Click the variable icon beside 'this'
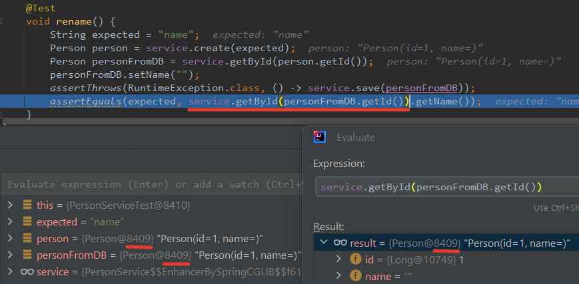Screen dimensions: 579x284 (x=27, y=205)
